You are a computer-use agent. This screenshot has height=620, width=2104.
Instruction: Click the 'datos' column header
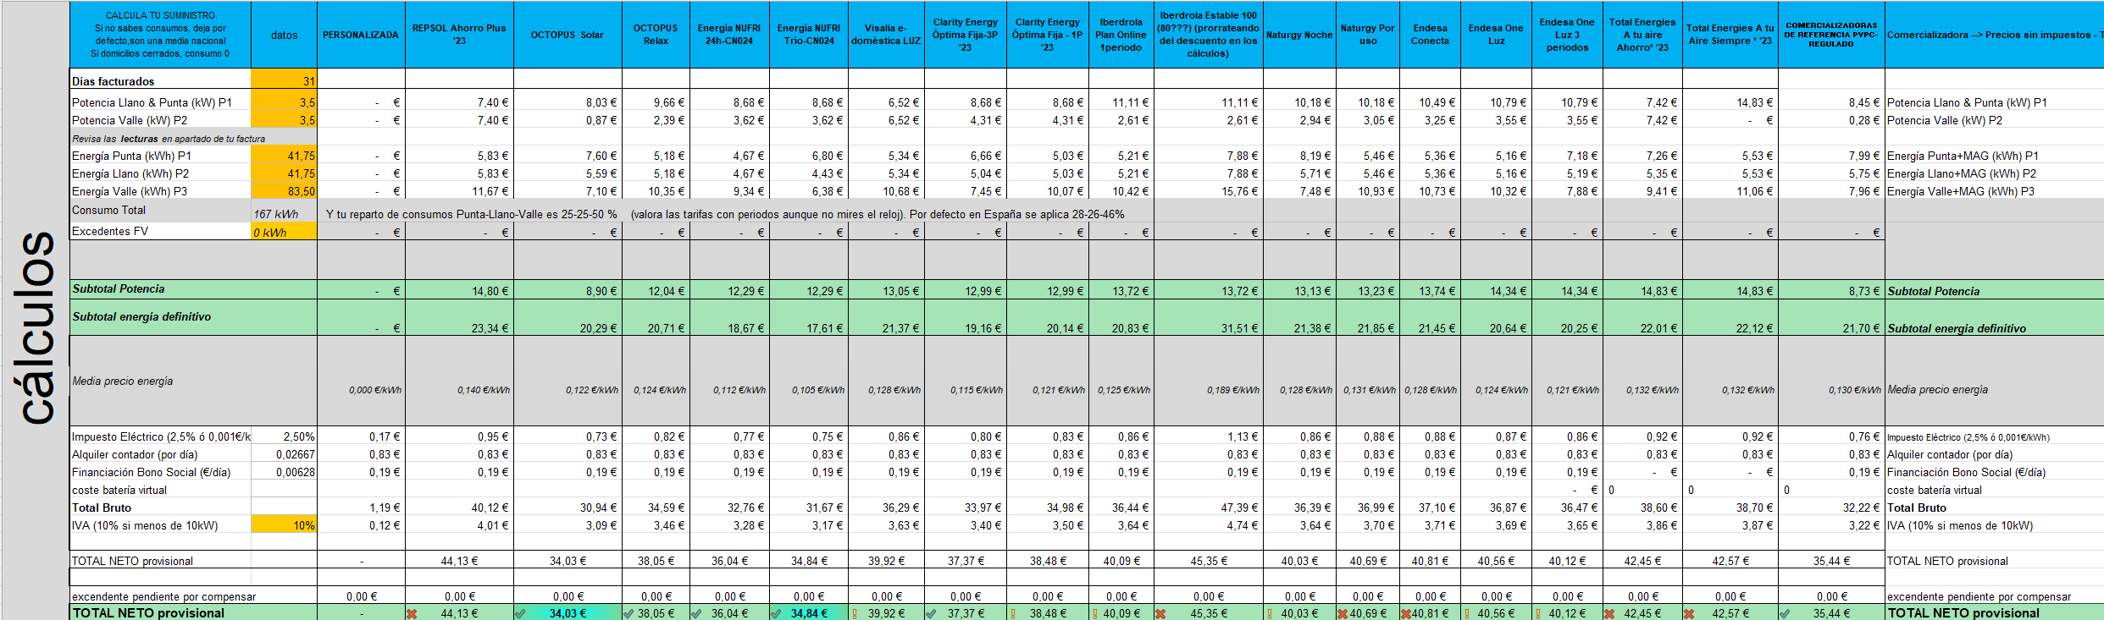point(284,35)
